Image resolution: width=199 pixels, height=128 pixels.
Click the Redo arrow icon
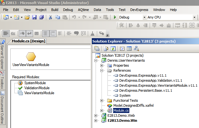pyautogui.click(x=85, y=17)
